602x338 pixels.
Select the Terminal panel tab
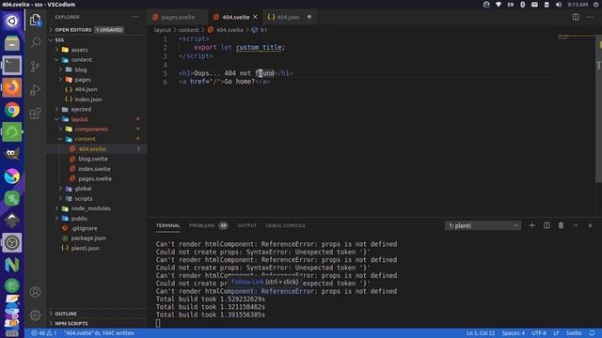[x=167, y=225]
